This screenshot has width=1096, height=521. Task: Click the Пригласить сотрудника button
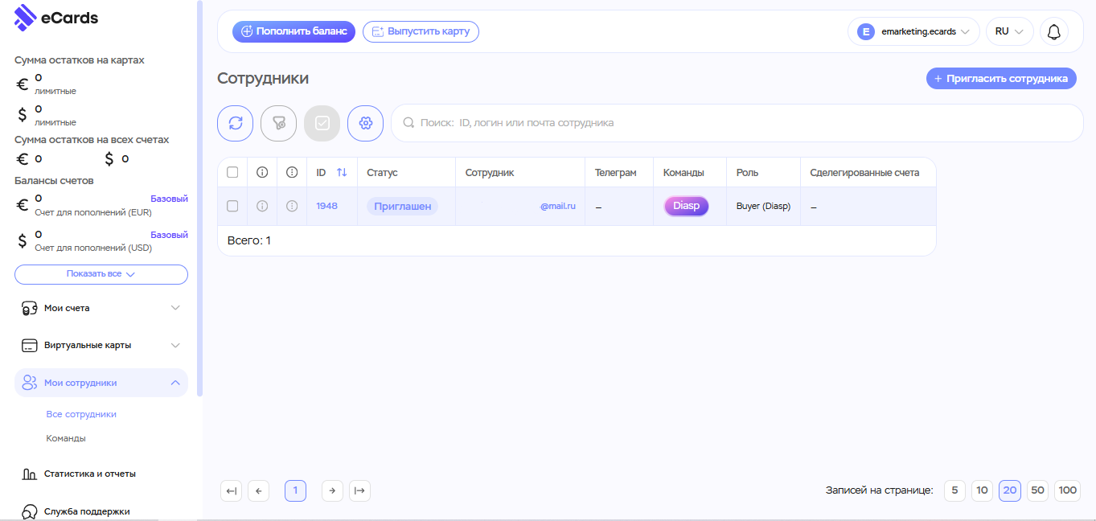(x=1001, y=79)
